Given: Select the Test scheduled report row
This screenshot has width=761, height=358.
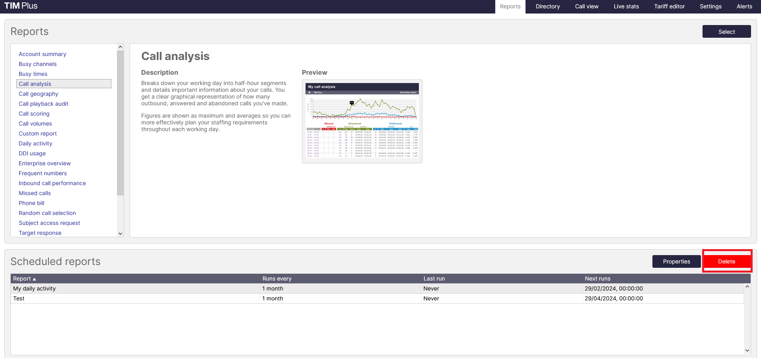Looking at the screenshot, I should point(119,298).
